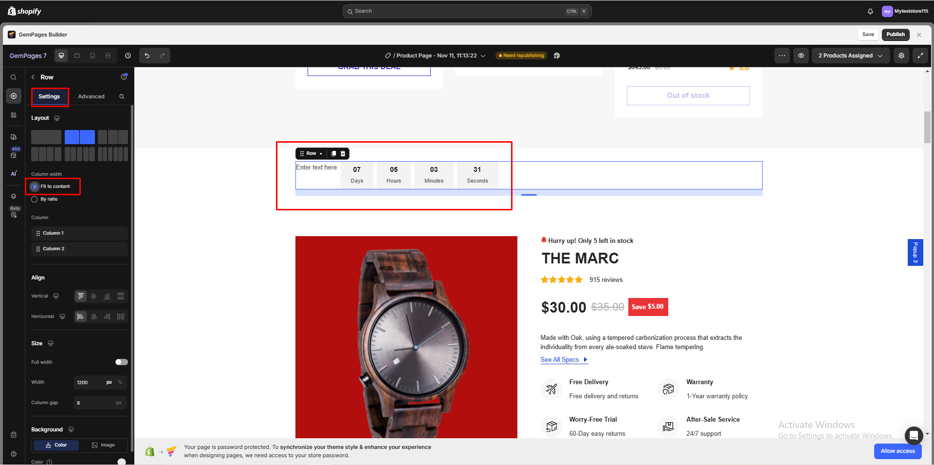Click the preview eye icon
Image resolution: width=934 pixels, height=465 pixels.
click(801, 56)
